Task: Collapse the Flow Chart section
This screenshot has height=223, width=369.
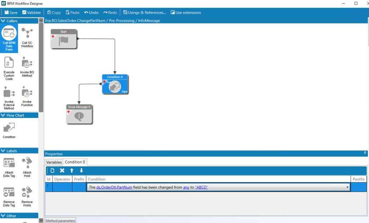Action: (x=3, y=115)
